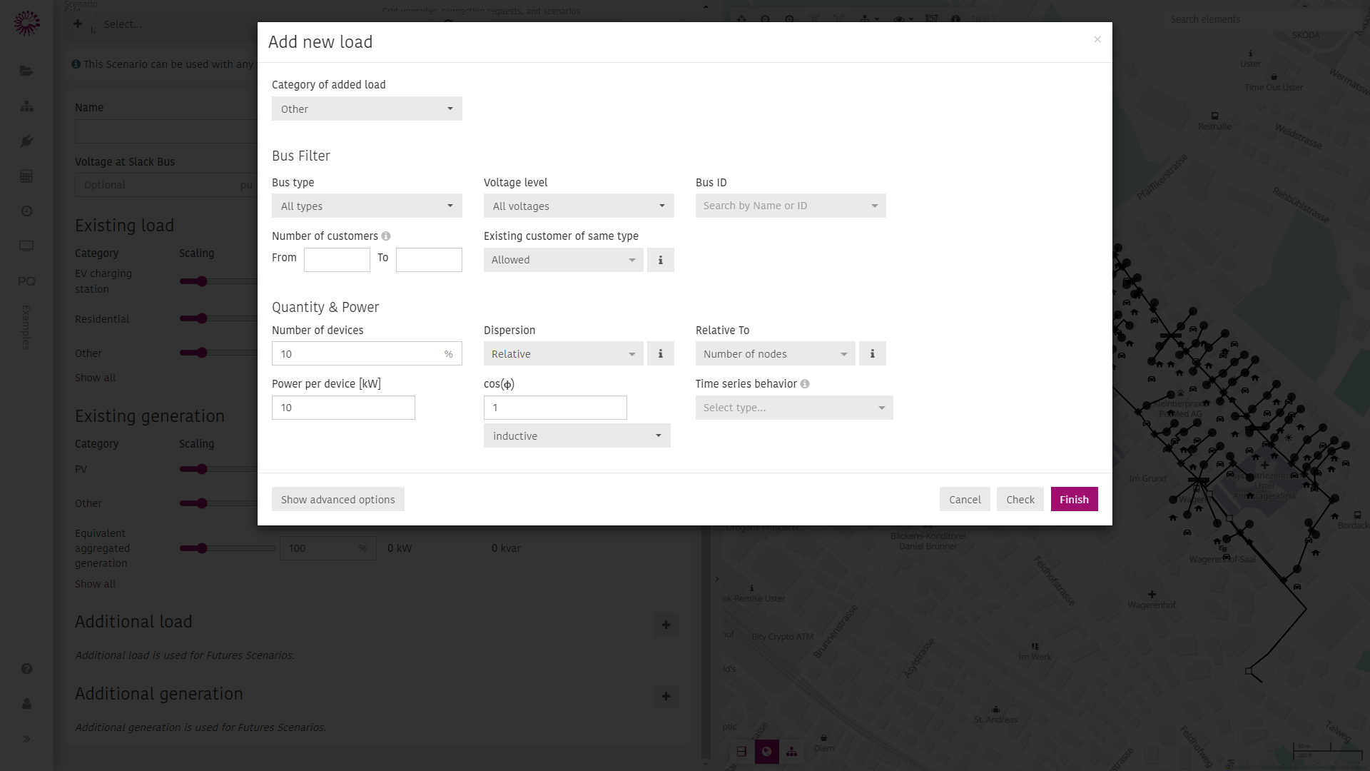The image size is (1370, 771).
Task: Open the calculator icon in left sidebar
Action: coord(26,176)
